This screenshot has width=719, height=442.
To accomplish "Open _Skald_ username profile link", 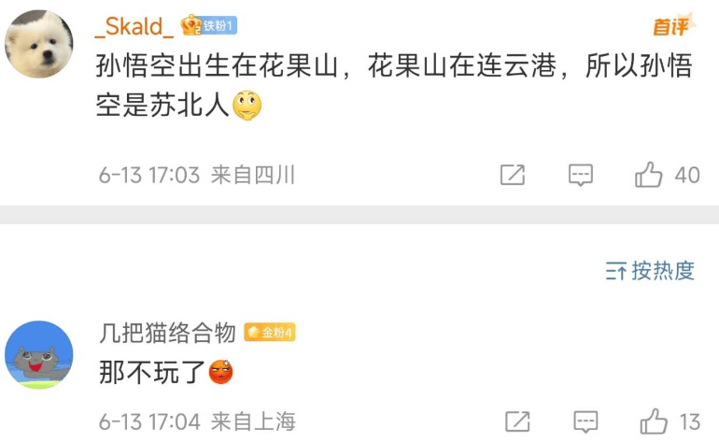I will (134, 26).
